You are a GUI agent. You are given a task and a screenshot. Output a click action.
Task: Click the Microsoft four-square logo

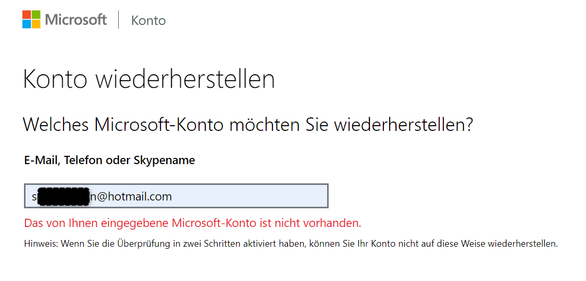[x=31, y=19]
